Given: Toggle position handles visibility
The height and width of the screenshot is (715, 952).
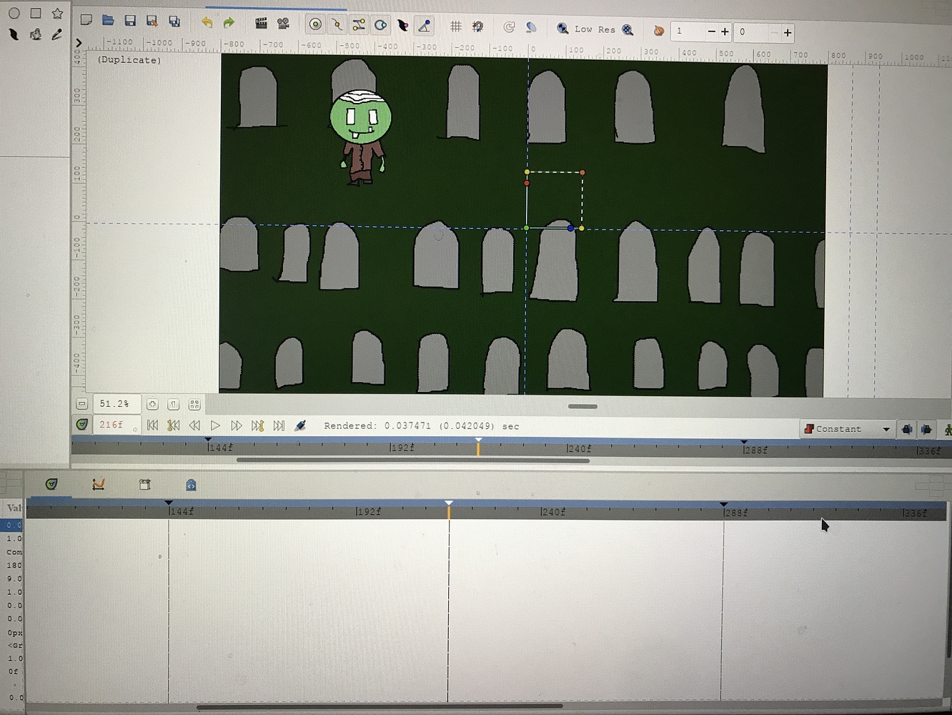Looking at the screenshot, I should click(x=315, y=24).
